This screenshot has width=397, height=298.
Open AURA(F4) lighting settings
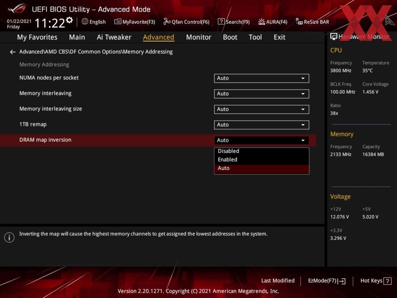coord(273,22)
